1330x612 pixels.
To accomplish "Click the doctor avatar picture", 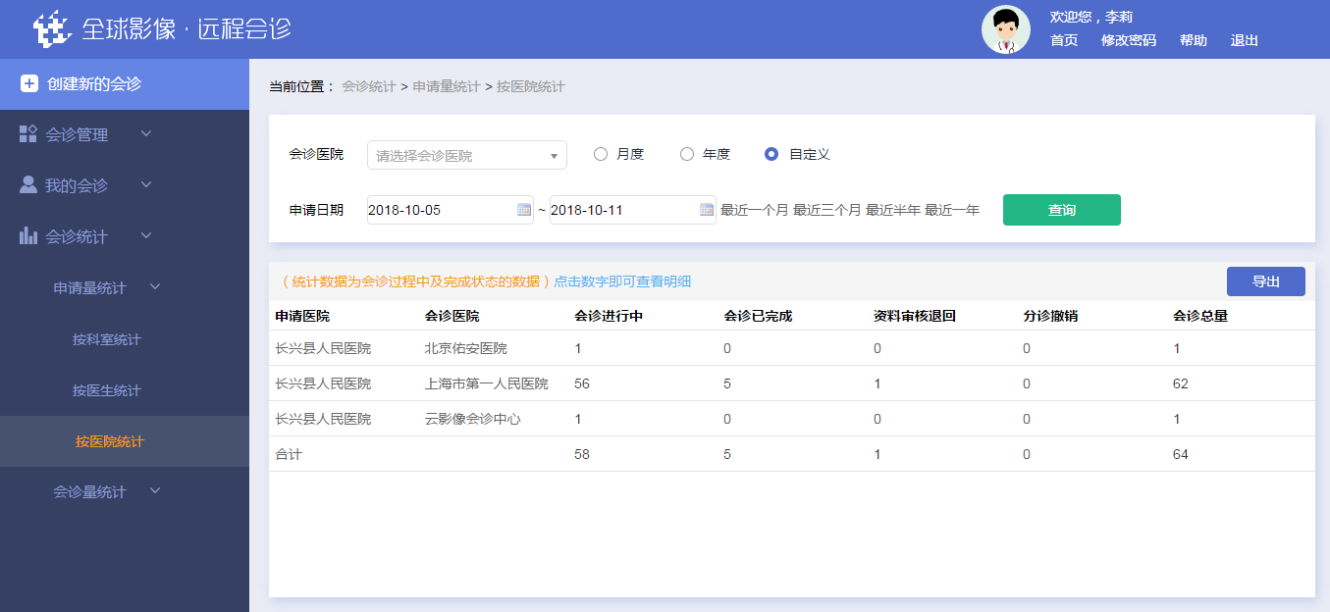I will click(1005, 29).
